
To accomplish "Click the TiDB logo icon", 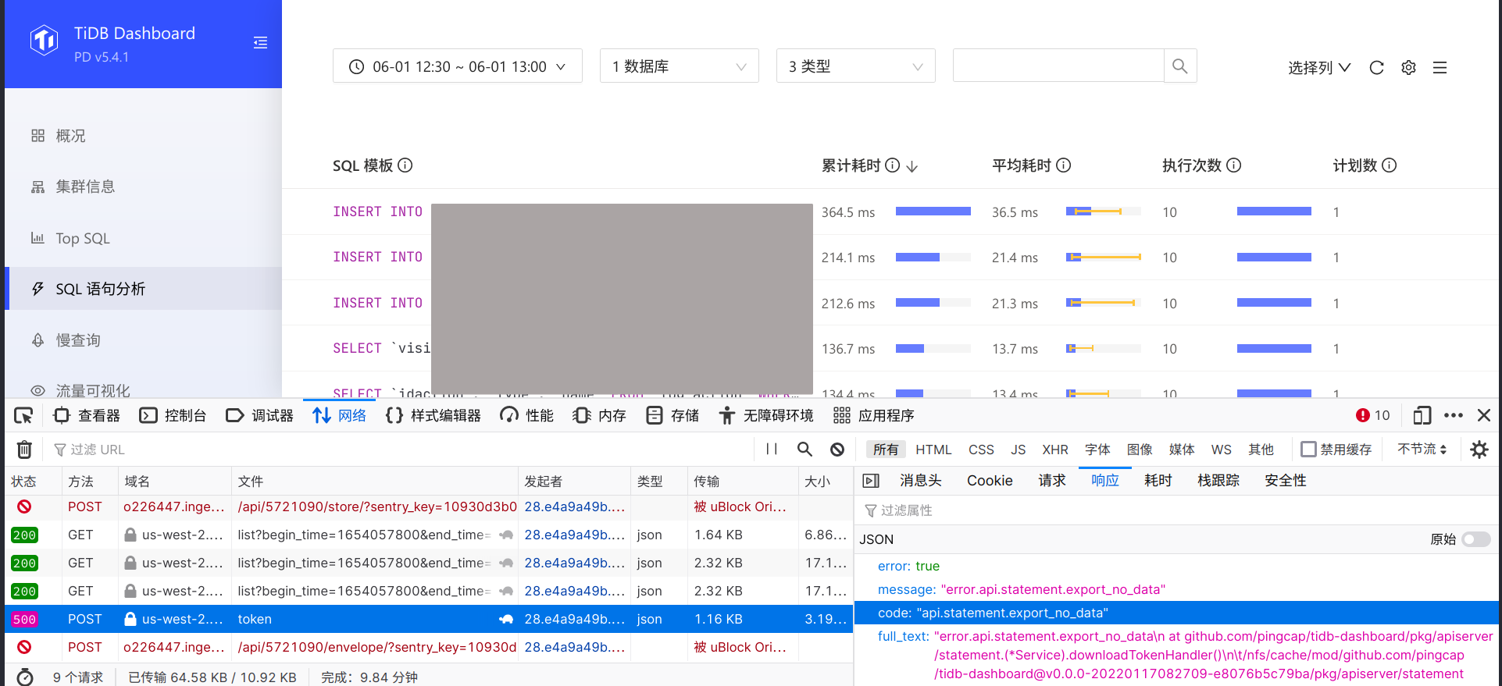I will pyautogui.click(x=44, y=41).
